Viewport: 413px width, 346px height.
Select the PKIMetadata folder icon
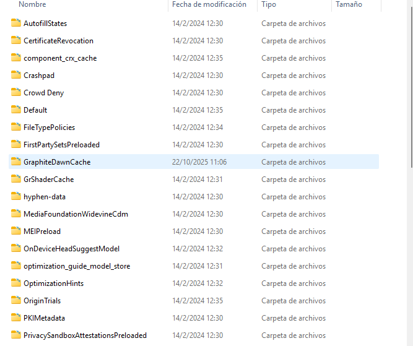tap(16, 318)
